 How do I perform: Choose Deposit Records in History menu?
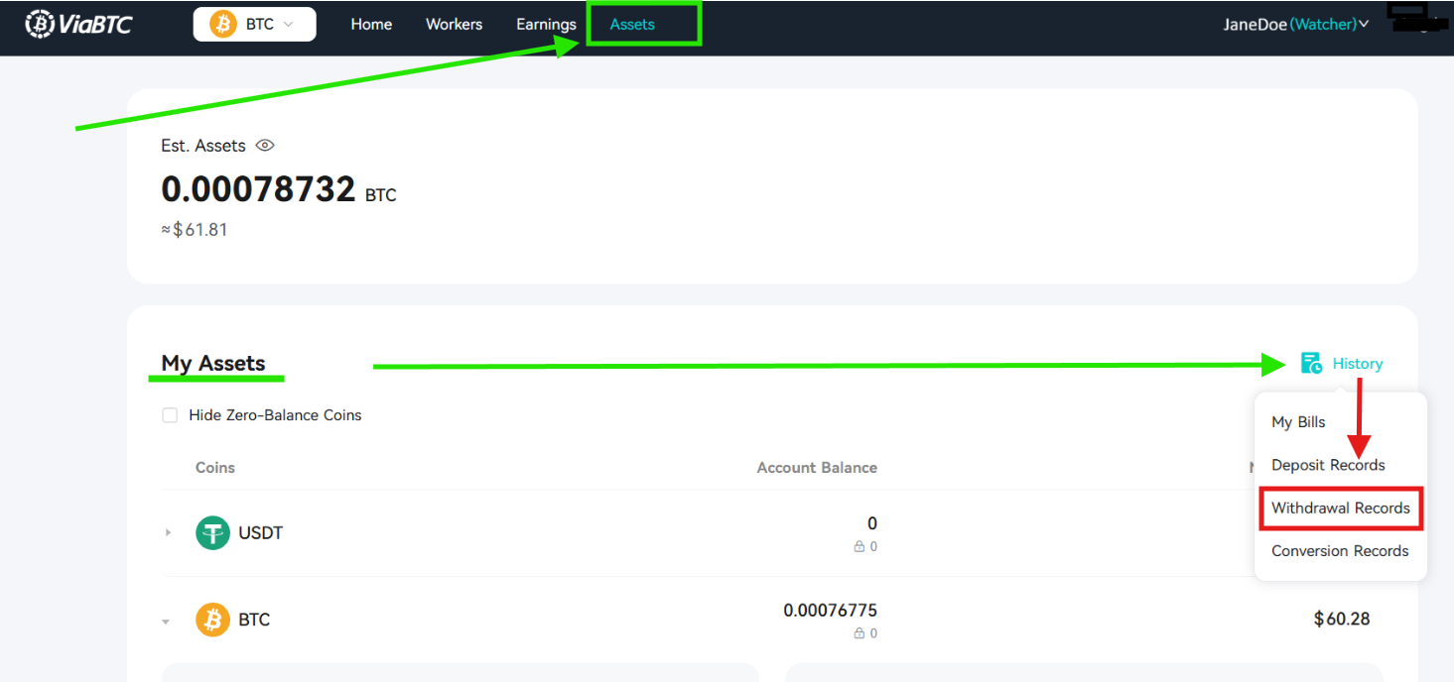coord(1328,465)
